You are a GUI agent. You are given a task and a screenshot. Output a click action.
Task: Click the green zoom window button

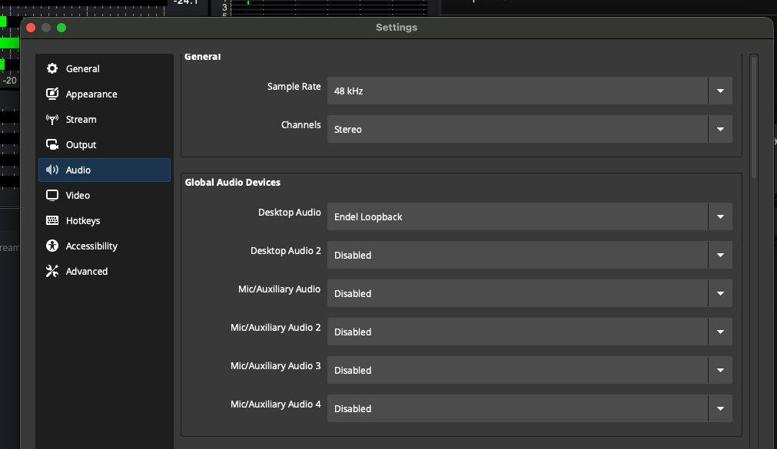click(x=61, y=28)
